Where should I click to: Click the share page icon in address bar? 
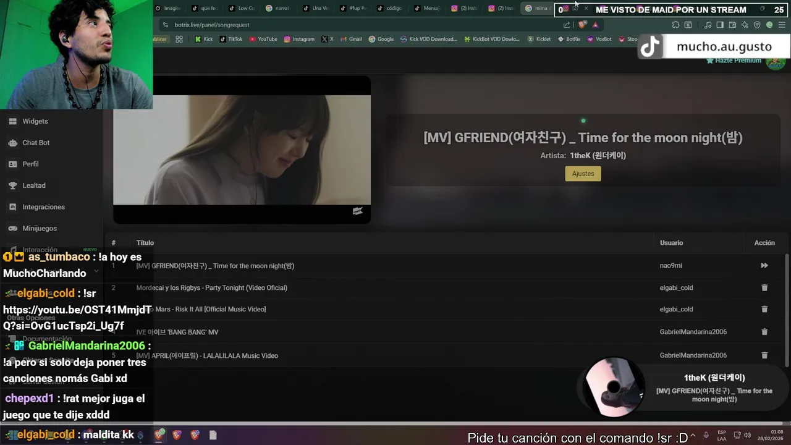click(x=567, y=25)
